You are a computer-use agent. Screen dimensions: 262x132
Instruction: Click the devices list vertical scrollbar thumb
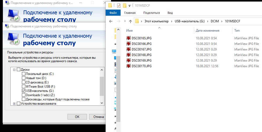coord(102,86)
